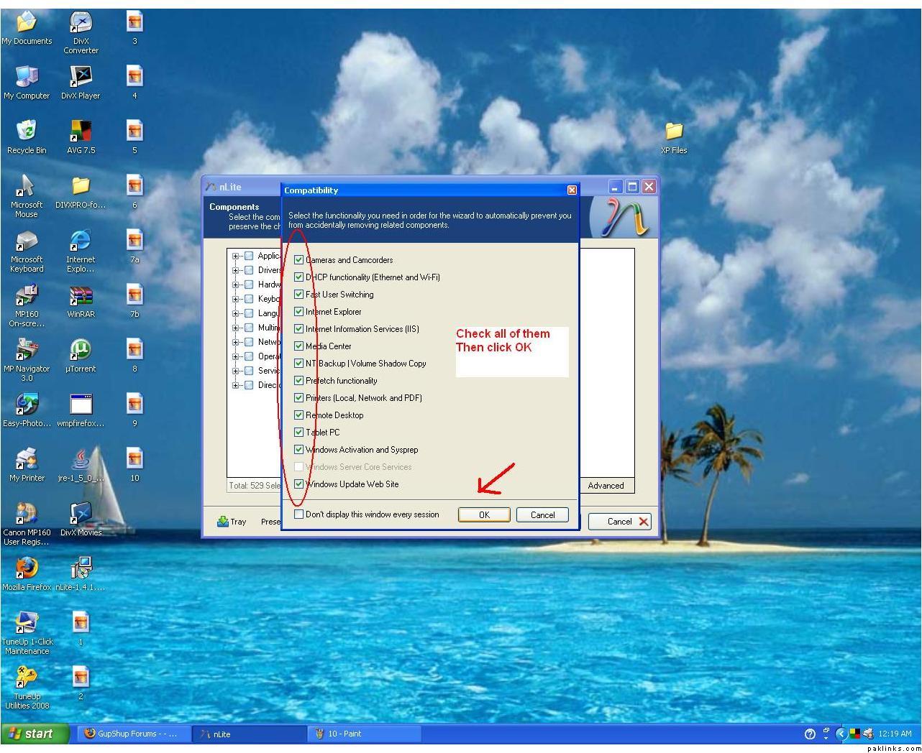Image resolution: width=922 pixels, height=753 pixels.
Task: Launch TuneUp Utilities 2008 shortcut
Action: [x=27, y=678]
